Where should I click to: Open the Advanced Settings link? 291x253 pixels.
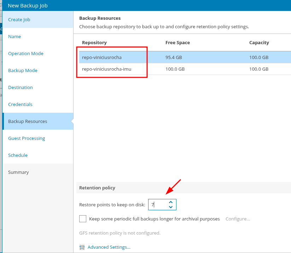click(109, 247)
